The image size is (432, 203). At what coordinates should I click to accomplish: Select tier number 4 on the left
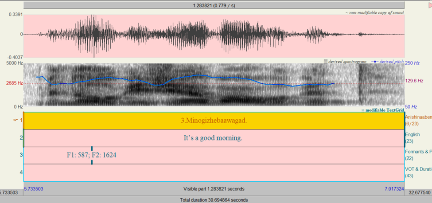(x=21, y=172)
